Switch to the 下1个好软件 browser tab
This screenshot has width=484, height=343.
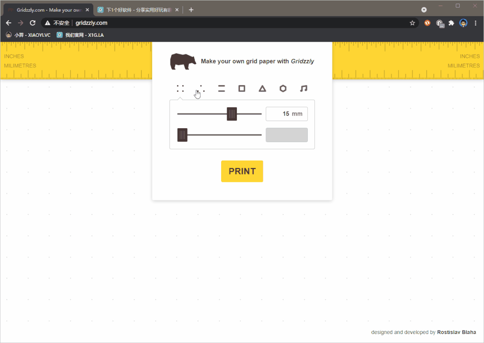pos(138,10)
